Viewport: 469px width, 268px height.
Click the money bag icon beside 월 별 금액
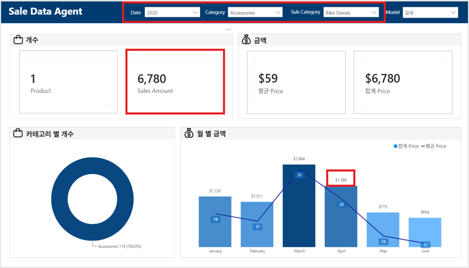pos(189,133)
